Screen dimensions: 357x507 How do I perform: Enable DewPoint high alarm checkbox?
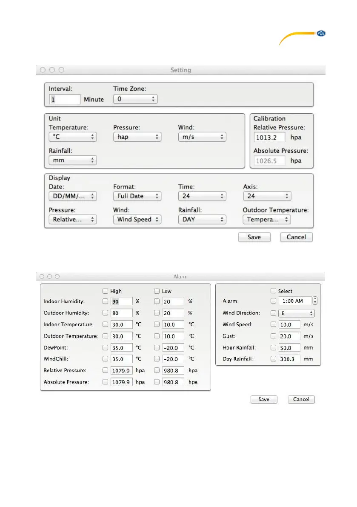pos(106,348)
